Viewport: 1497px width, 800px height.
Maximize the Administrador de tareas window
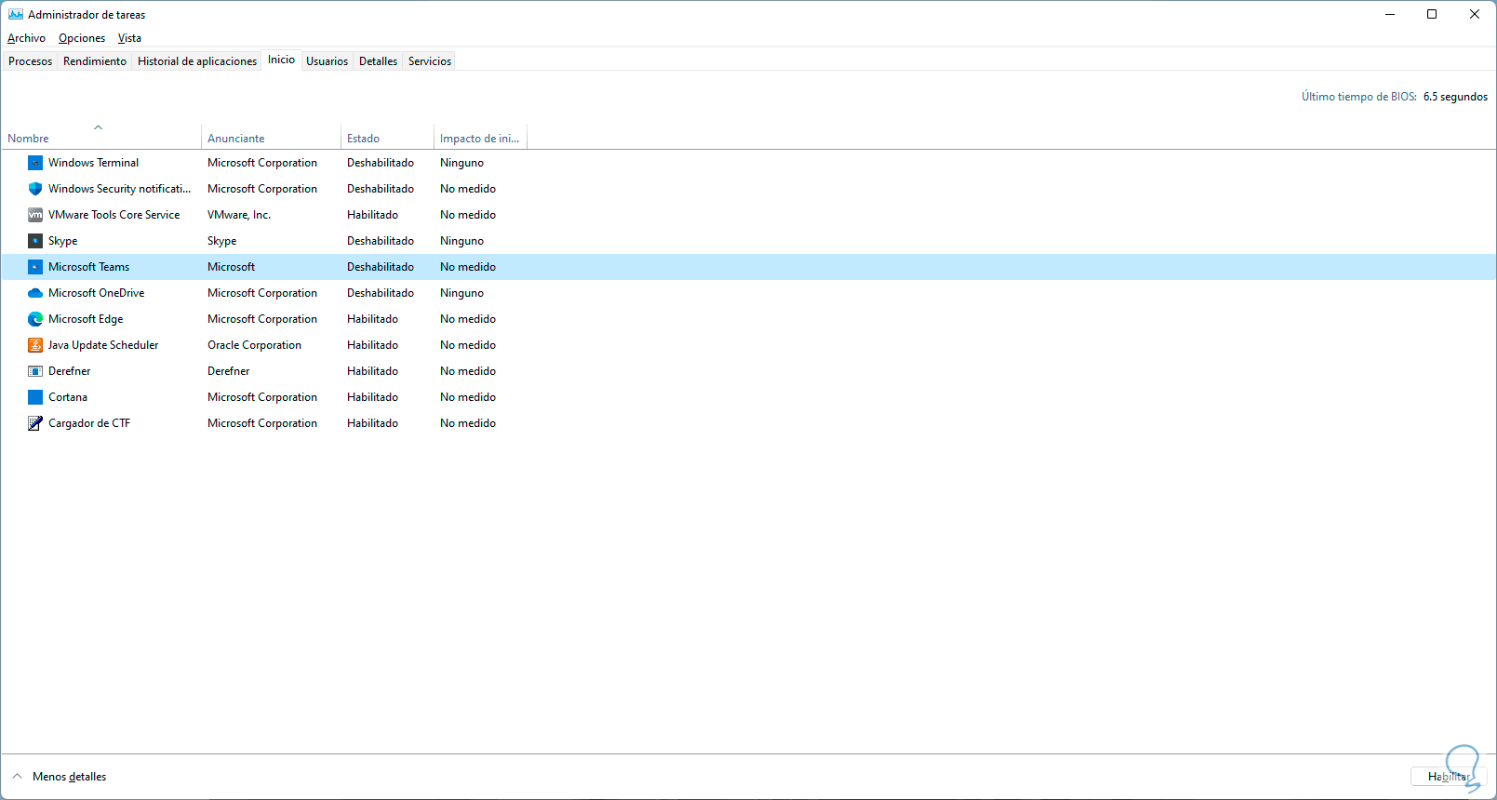[1432, 15]
